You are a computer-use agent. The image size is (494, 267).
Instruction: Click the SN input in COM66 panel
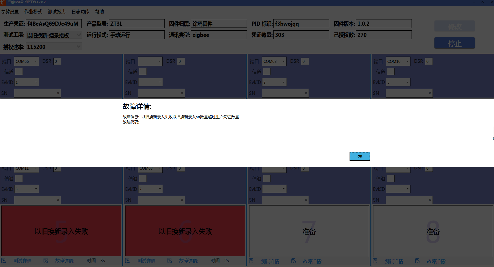tap(37, 93)
